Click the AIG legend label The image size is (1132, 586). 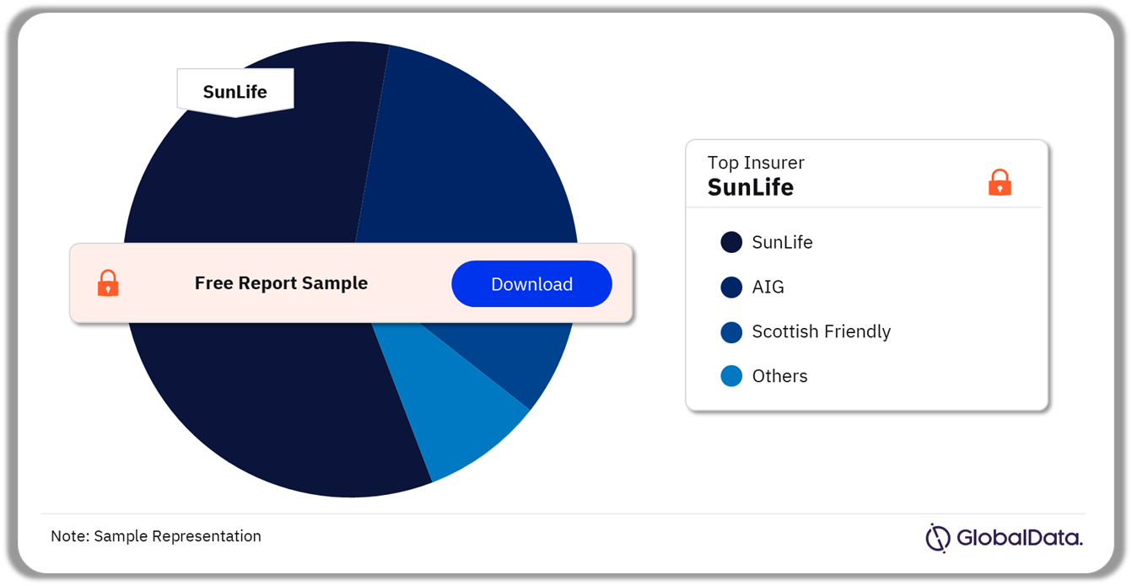[x=768, y=288]
